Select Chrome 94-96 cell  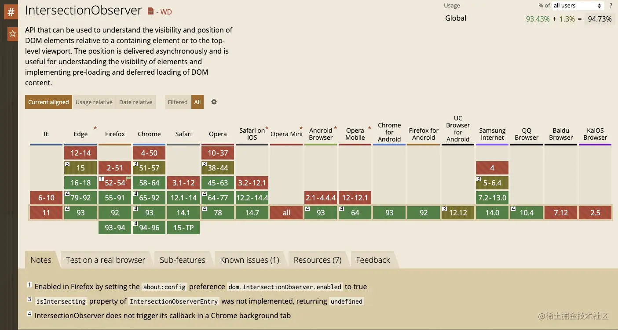(149, 228)
